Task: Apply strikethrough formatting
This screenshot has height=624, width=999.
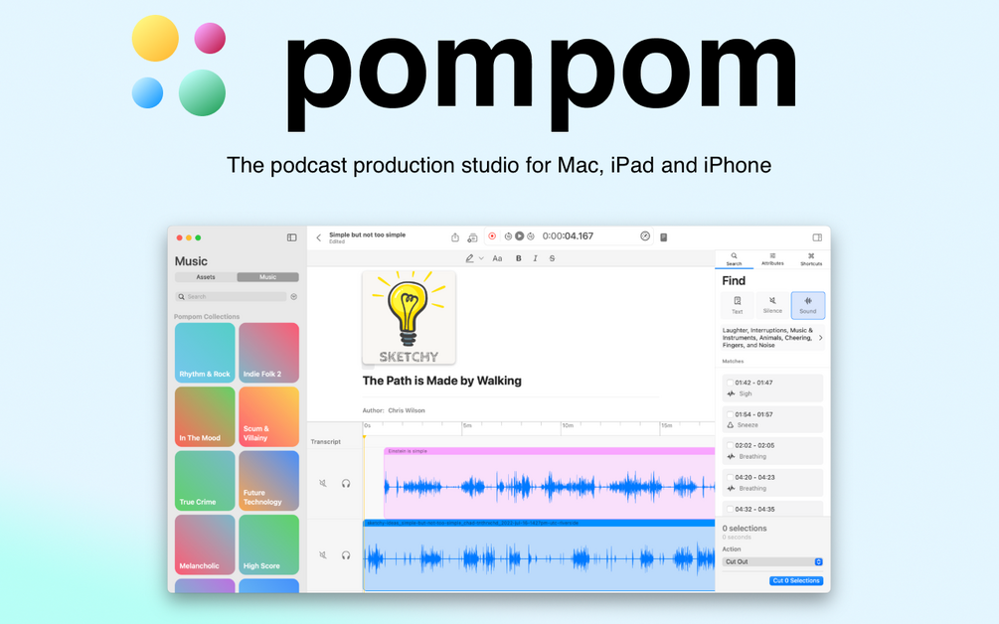Action: [x=552, y=258]
